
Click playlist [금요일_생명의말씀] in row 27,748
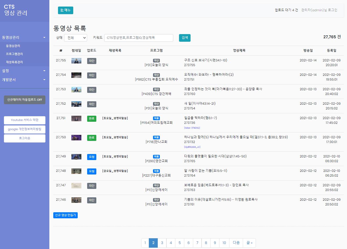click(115, 171)
